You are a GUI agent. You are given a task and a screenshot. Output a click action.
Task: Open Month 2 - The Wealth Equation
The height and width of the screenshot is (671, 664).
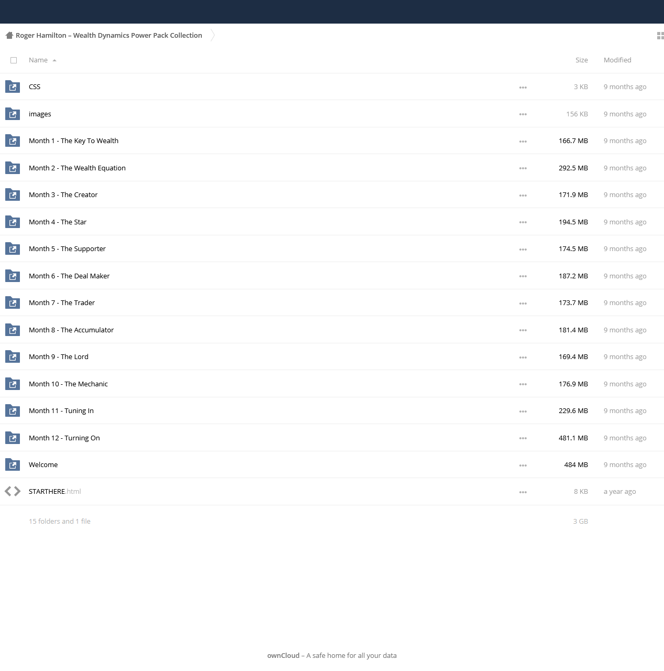click(x=77, y=168)
